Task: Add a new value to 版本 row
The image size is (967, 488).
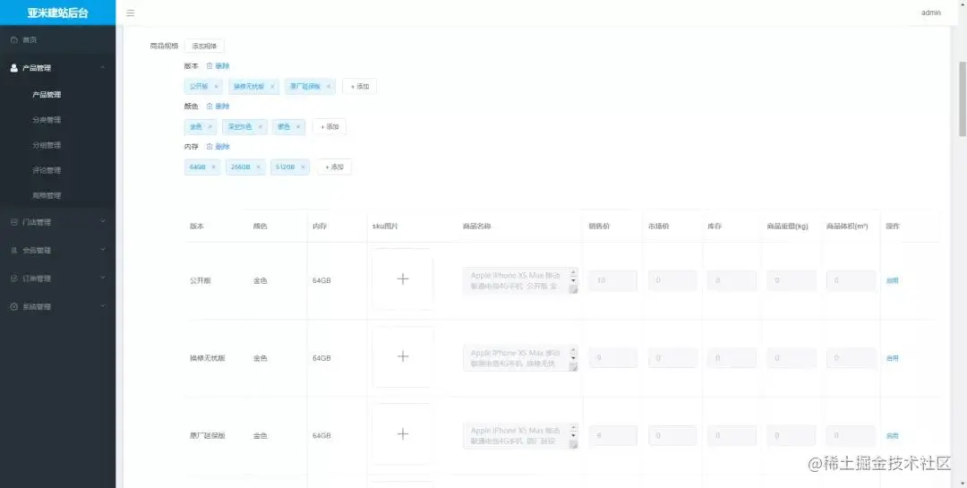Action: [x=360, y=86]
